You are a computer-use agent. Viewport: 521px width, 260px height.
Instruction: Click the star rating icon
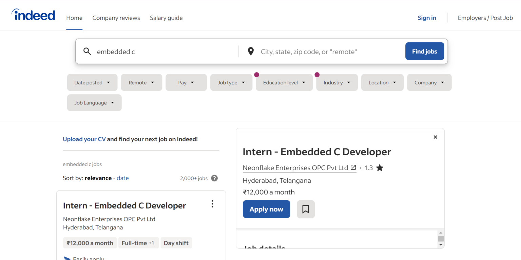pos(380,167)
